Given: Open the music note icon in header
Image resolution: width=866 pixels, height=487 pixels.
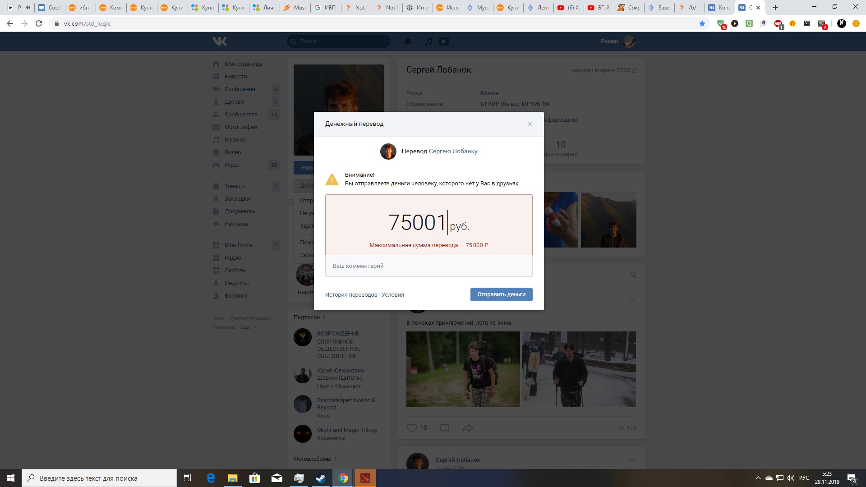Looking at the screenshot, I should (428, 41).
